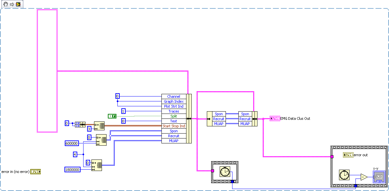
Task: Click the VI icon in snippet tab
Action: [x=18, y=4]
